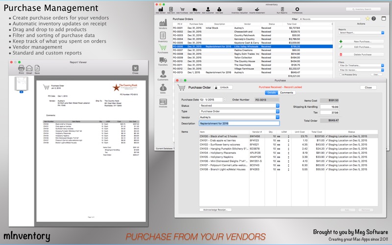Click the Add Vendor toolbar icon
Viewport: 392px width, 245px height.
(160, 10)
